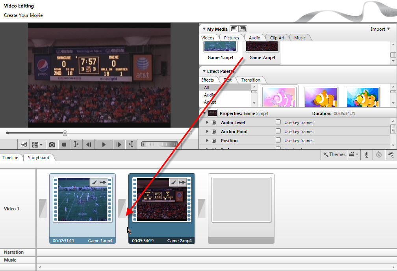Click the motion icon on Game 1.mp4 clip
The height and width of the screenshot is (271, 397).
pos(103,182)
